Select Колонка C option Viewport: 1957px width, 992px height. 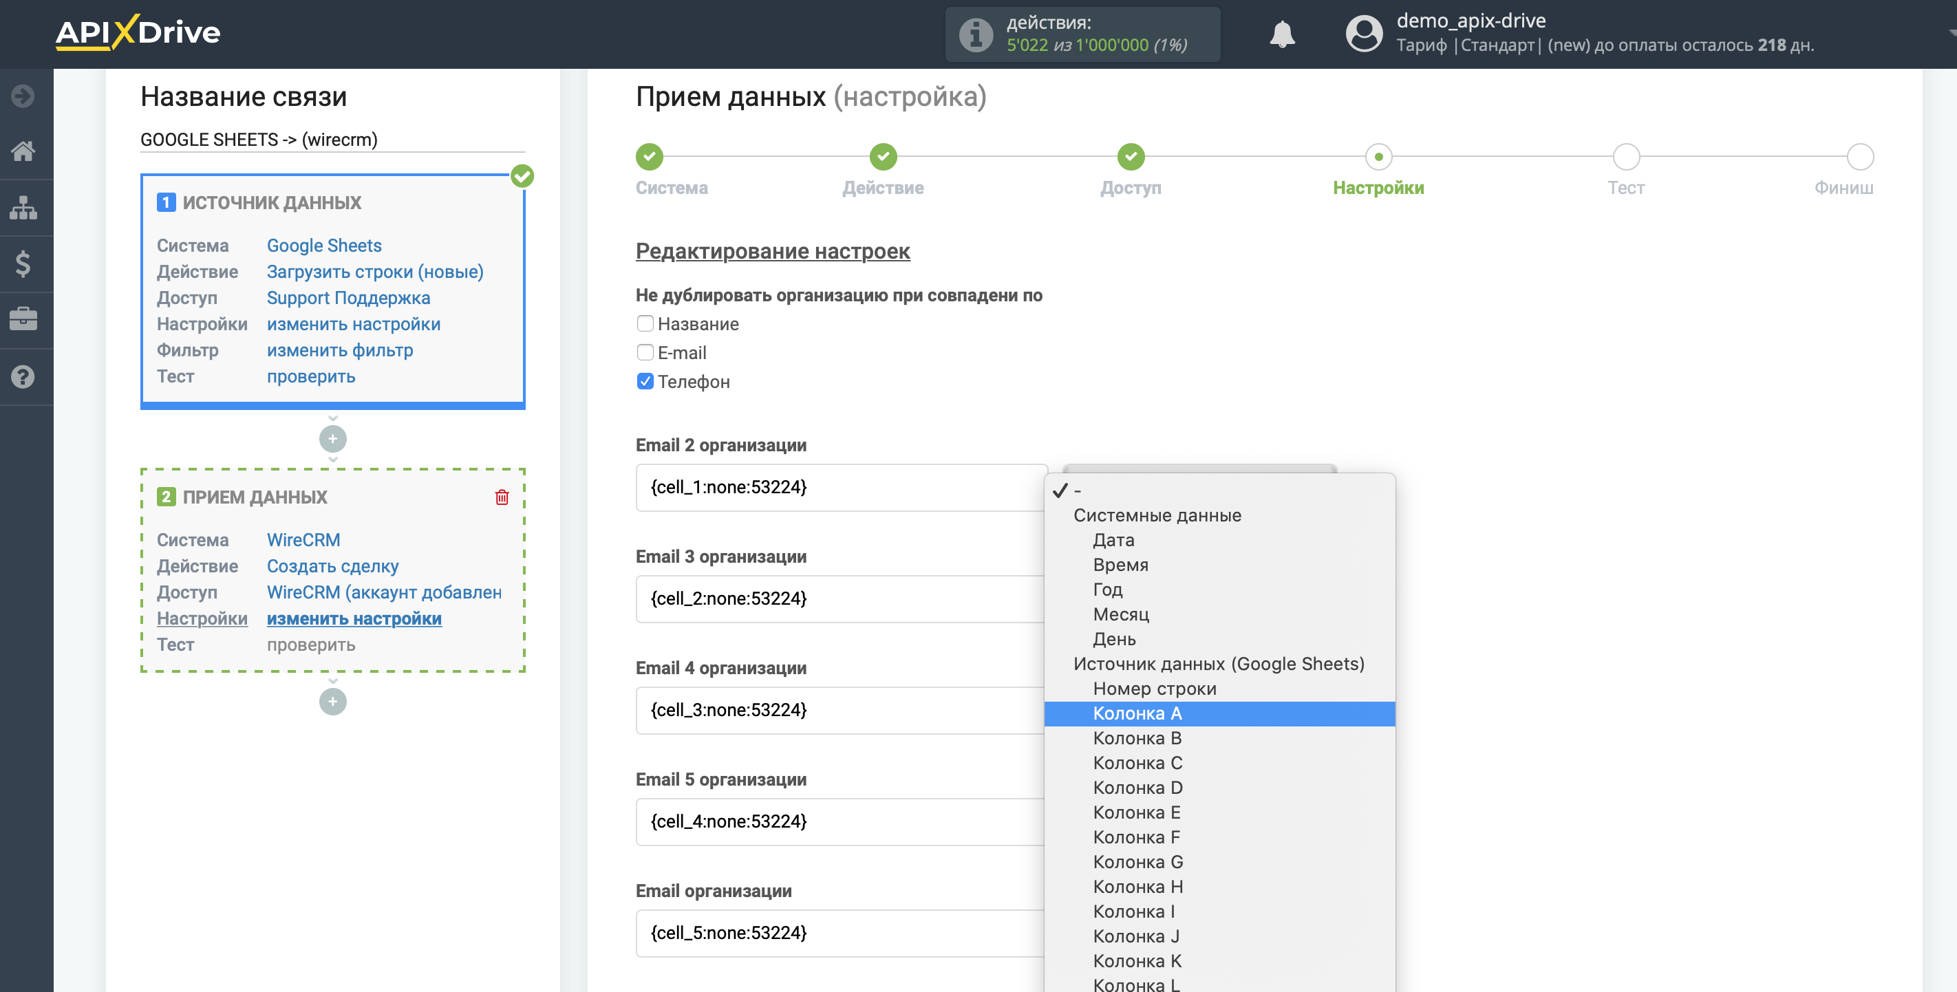(x=1219, y=764)
